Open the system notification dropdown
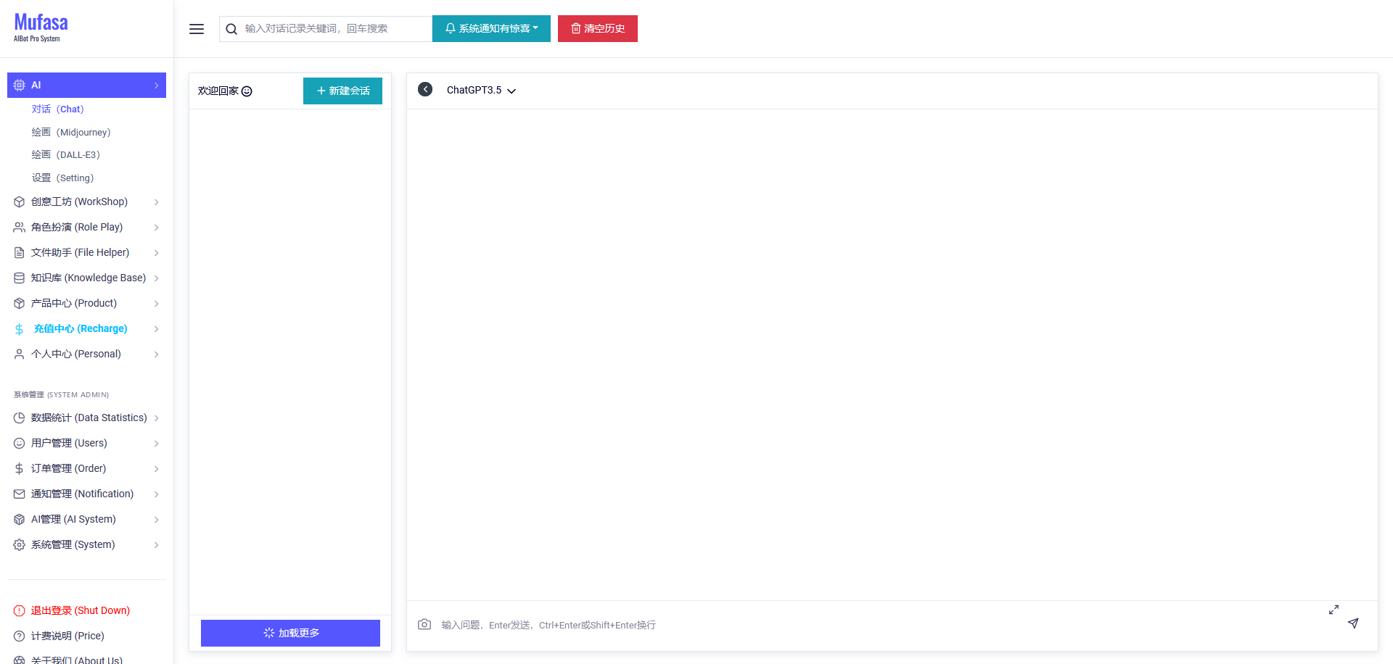1393x664 pixels. (491, 29)
